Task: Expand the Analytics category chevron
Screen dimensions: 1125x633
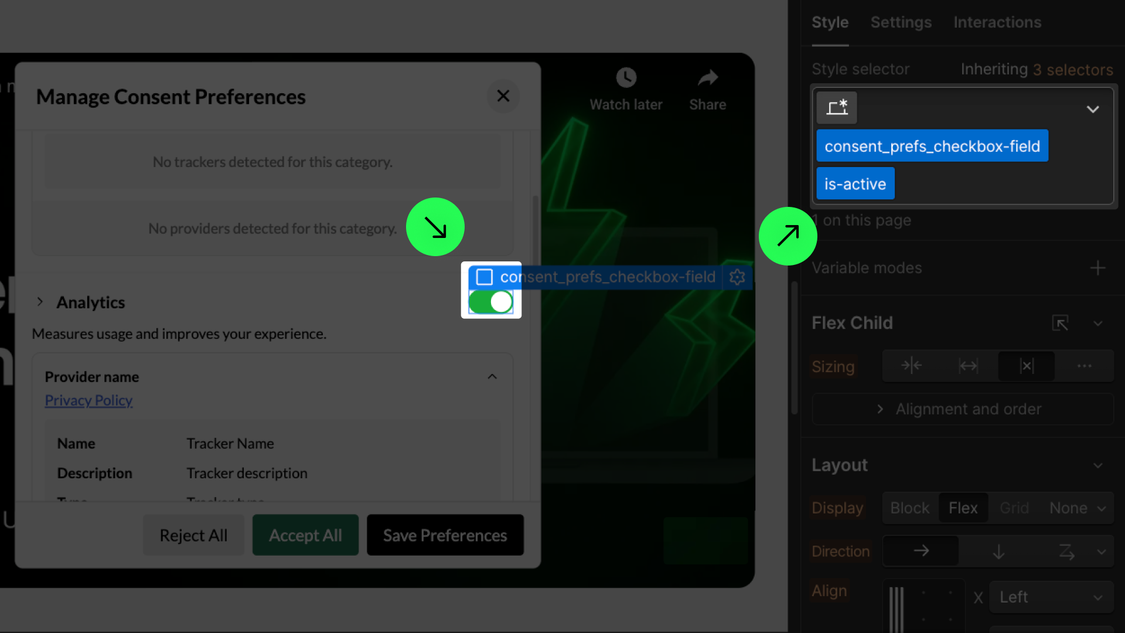Action: (40, 302)
